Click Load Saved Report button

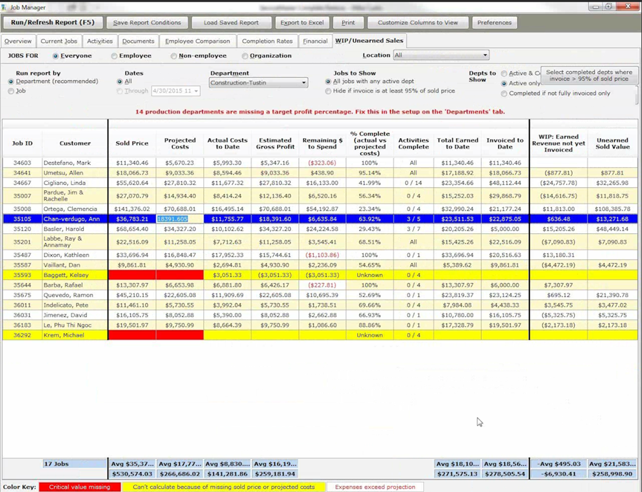(231, 22)
